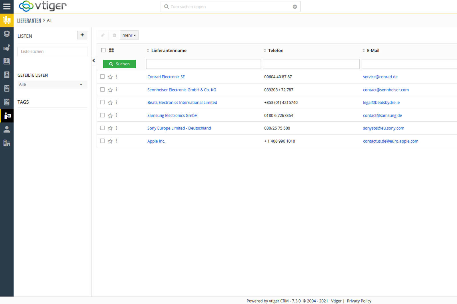Collapse the left sidebar panel arrow
The image size is (457, 304).
click(x=94, y=61)
